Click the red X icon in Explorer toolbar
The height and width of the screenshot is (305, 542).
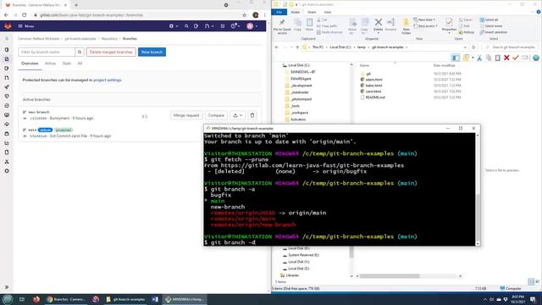click(x=506, y=58)
